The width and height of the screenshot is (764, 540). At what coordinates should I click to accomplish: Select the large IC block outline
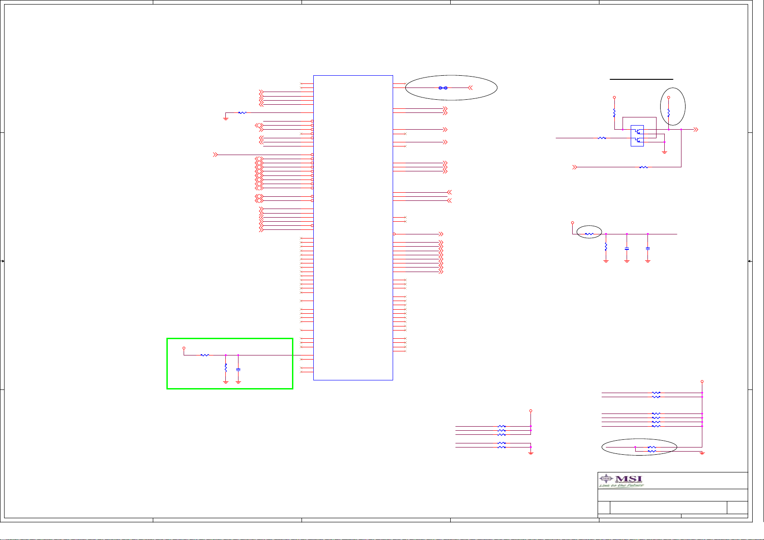point(353,228)
